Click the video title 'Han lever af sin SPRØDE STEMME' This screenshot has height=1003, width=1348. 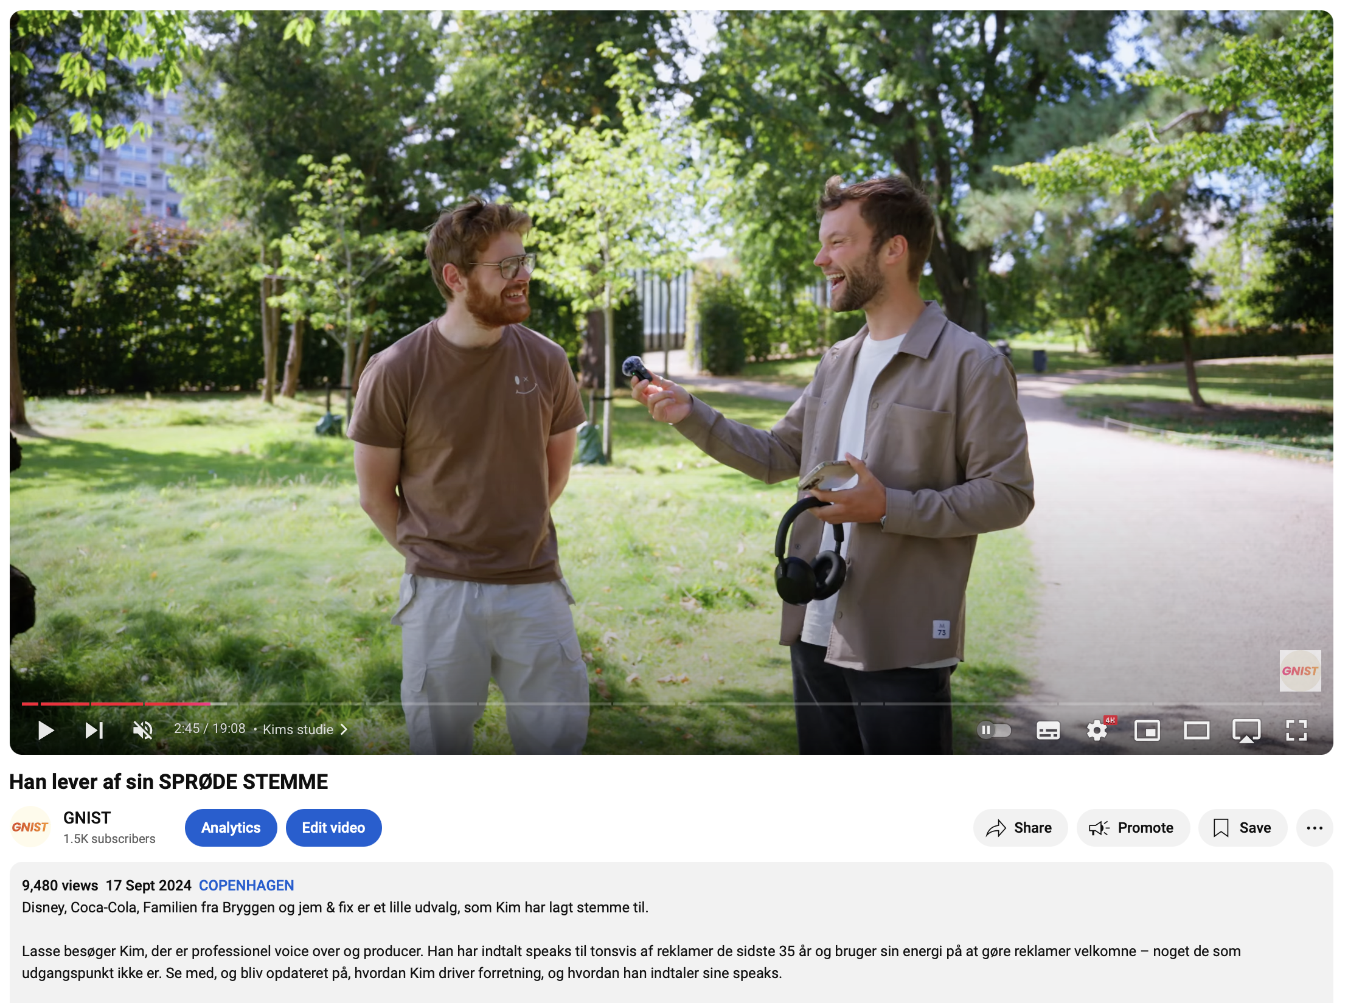(x=168, y=782)
